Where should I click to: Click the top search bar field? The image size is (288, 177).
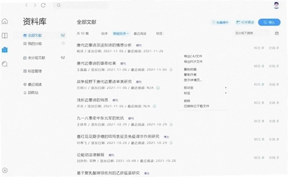pos(81,5)
